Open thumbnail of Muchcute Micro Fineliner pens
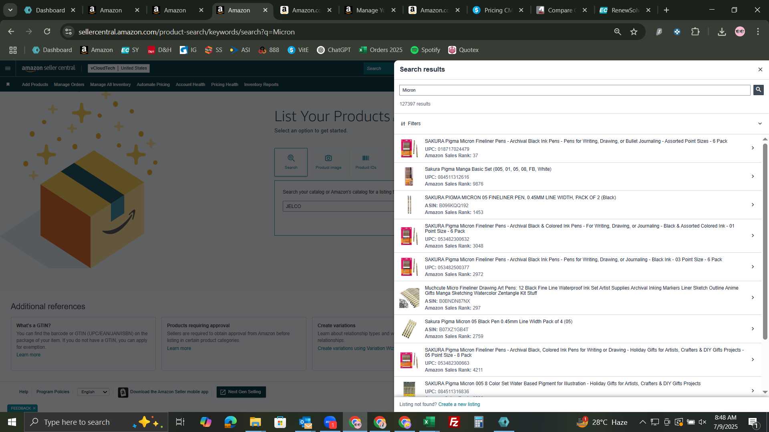Screen dimensions: 769x432 (409, 298)
